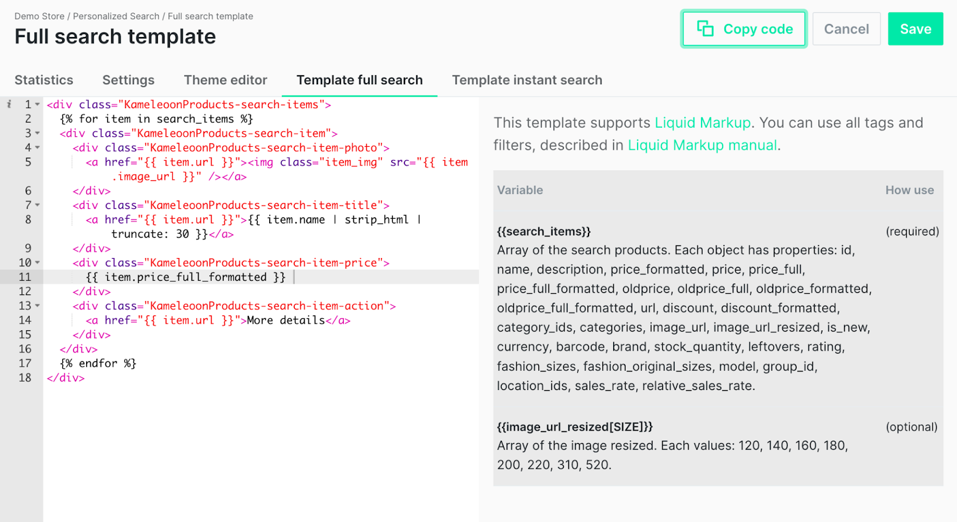
Task: Open the Theme editor tab
Action: 225,80
